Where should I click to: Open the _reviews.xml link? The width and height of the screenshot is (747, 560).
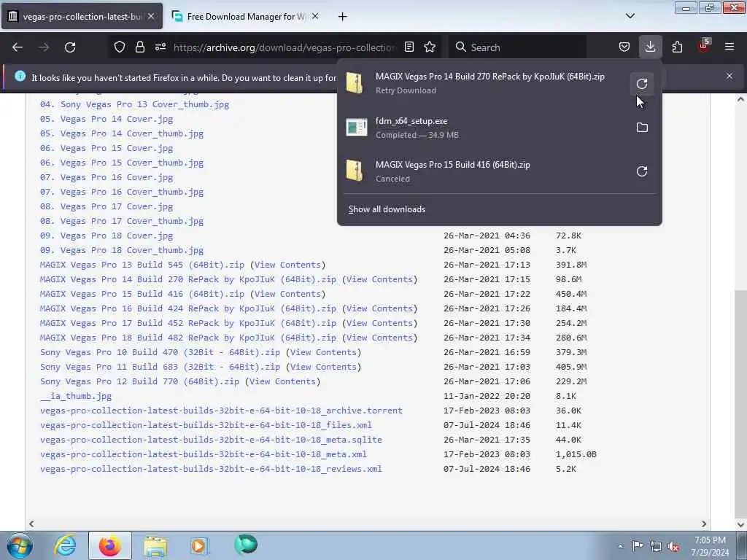tap(211, 469)
